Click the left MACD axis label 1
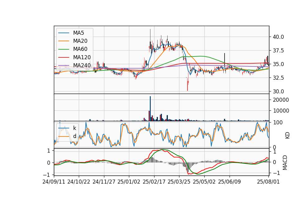The height and width of the screenshot is (214, 299). (x=49, y=151)
